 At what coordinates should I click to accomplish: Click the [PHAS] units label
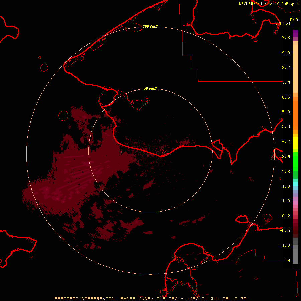pyautogui.click(x=283, y=23)
